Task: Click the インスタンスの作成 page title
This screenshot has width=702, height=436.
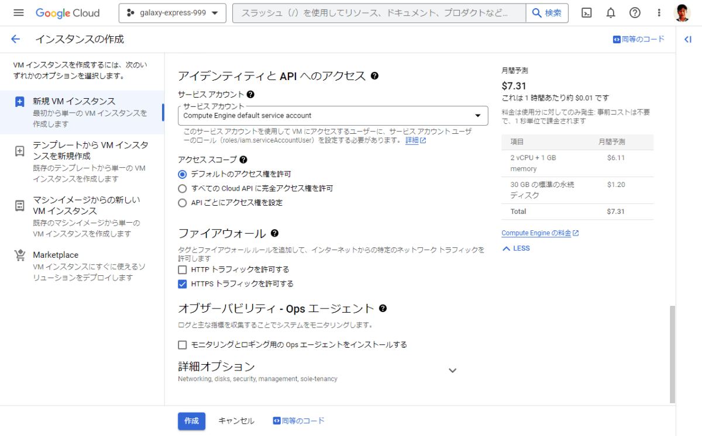Action: pos(80,39)
